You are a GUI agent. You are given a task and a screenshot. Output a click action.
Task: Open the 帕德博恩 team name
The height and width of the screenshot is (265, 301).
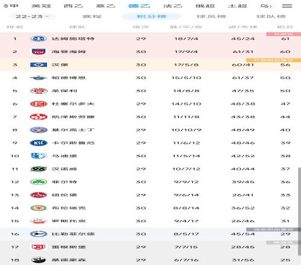tap(69, 78)
